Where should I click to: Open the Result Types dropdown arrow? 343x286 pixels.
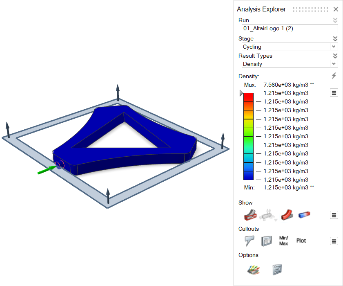pos(334,64)
